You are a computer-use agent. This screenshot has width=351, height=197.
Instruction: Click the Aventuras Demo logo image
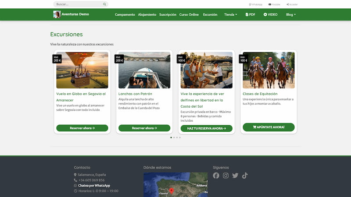click(57, 14)
